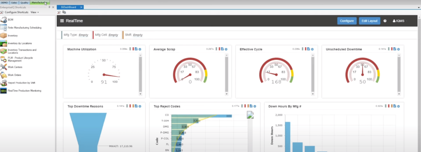Click Unscheduled Downtime value 50
Image resolution: width=421 pixels, height=152 pixels.
(363, 82)
